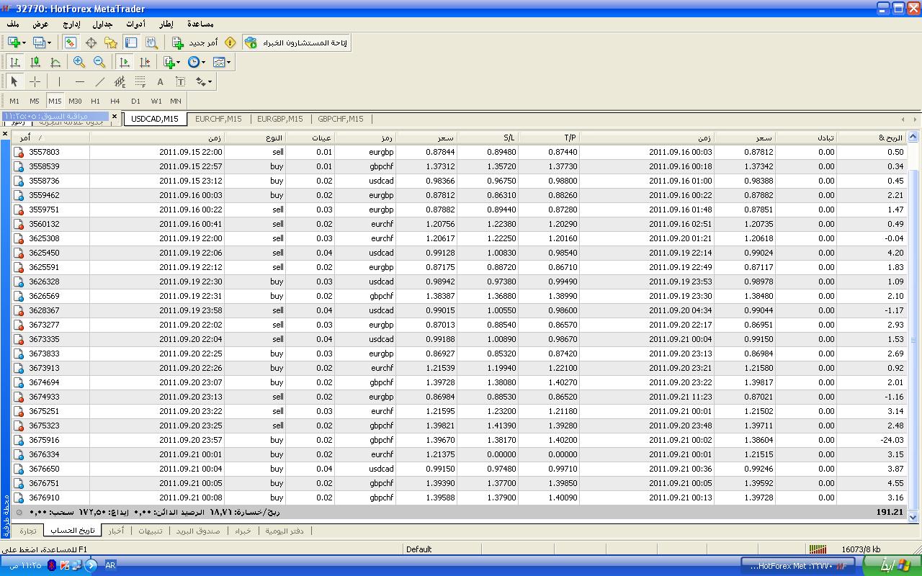Click the order icon for 3675916

(19, 440)
